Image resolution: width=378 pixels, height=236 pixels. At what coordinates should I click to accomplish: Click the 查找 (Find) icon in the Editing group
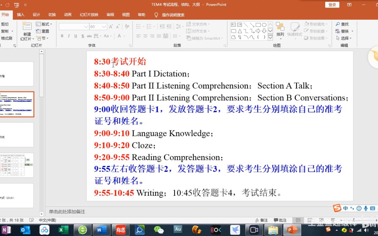(x=337, y=24)
